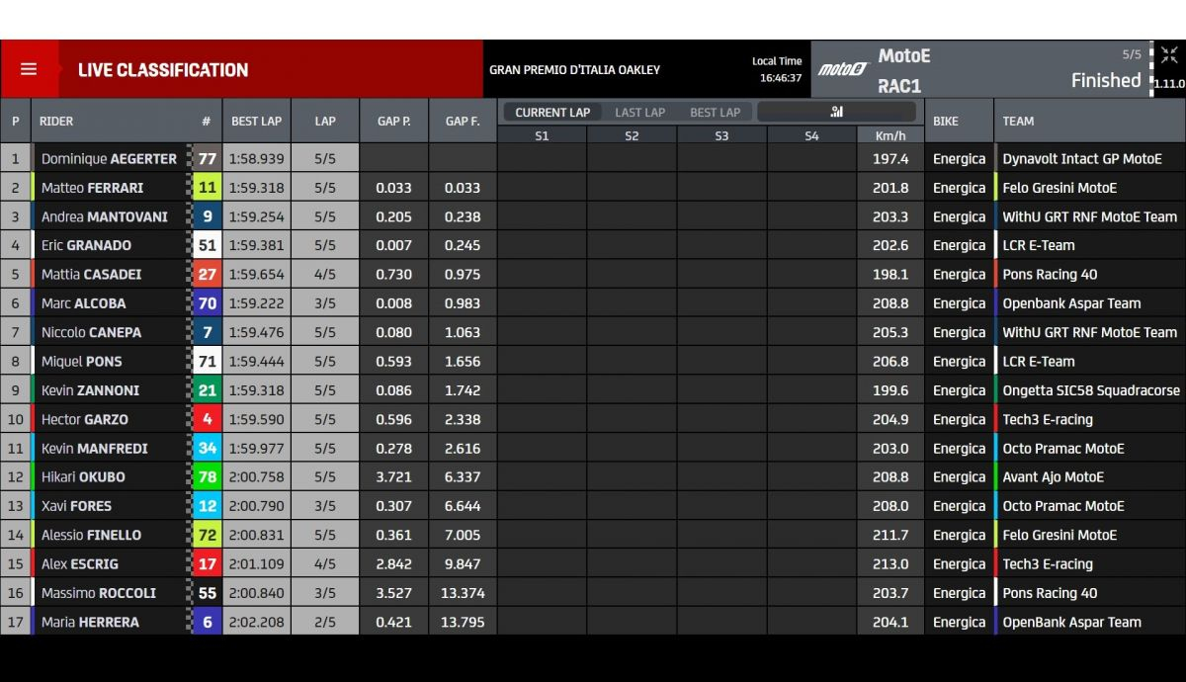Switch to BEST LAP tab

[715, 112]
